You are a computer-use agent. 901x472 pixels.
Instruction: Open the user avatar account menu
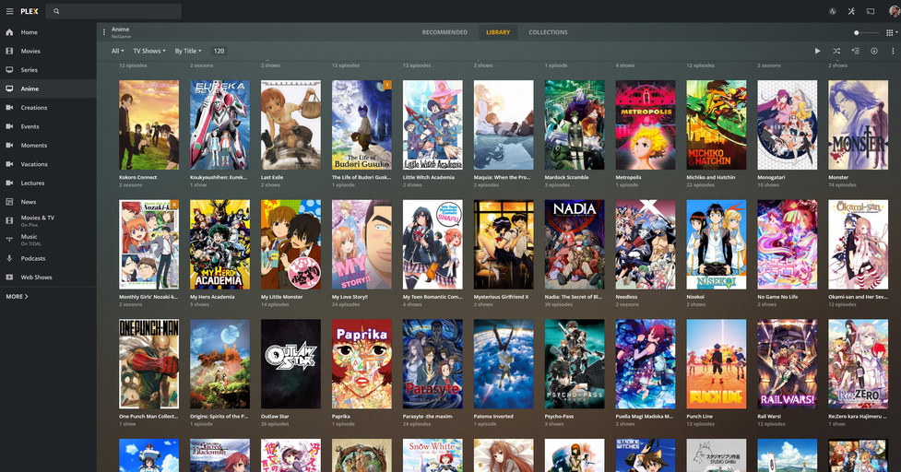(895, 11)
